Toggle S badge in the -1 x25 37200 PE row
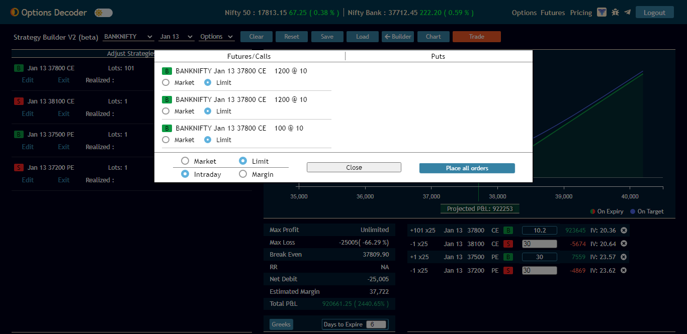This screenshot has width=687, height=334. pos(508,271)
